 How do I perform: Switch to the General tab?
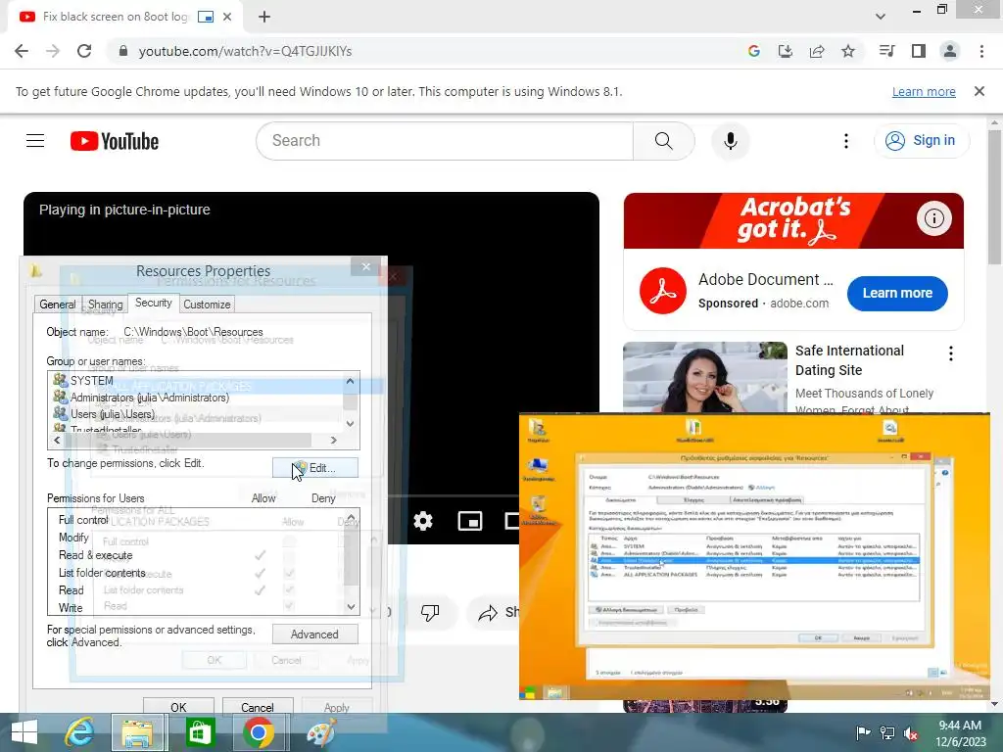[x=57, y=305]
